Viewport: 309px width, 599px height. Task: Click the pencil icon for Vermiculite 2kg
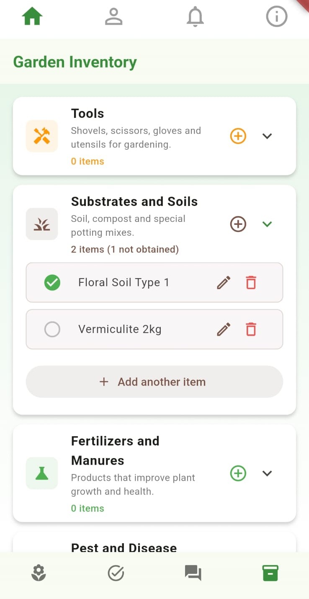pyautogui.click(x=224, y=329)
